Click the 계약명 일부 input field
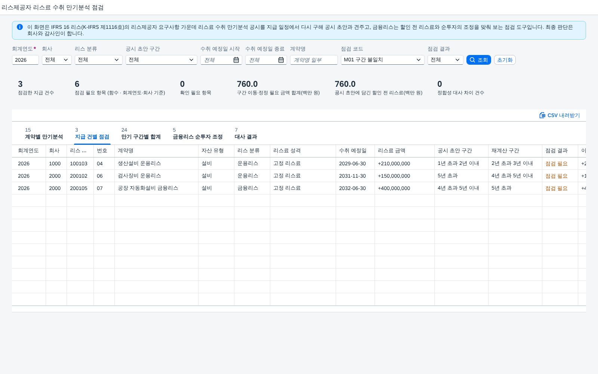The width and height of the screenshot is (598, 374). click(x=314, y=60)
